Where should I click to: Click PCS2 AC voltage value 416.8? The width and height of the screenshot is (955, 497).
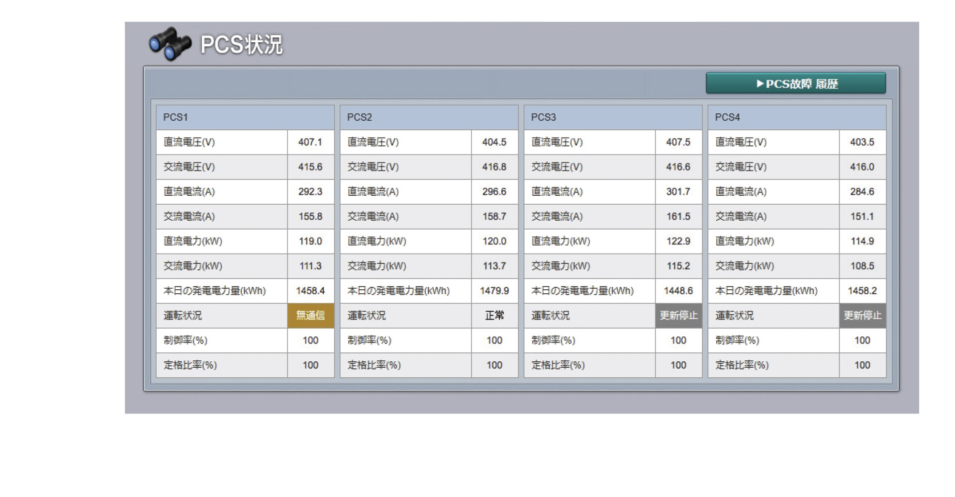click(x=494, y=167)
